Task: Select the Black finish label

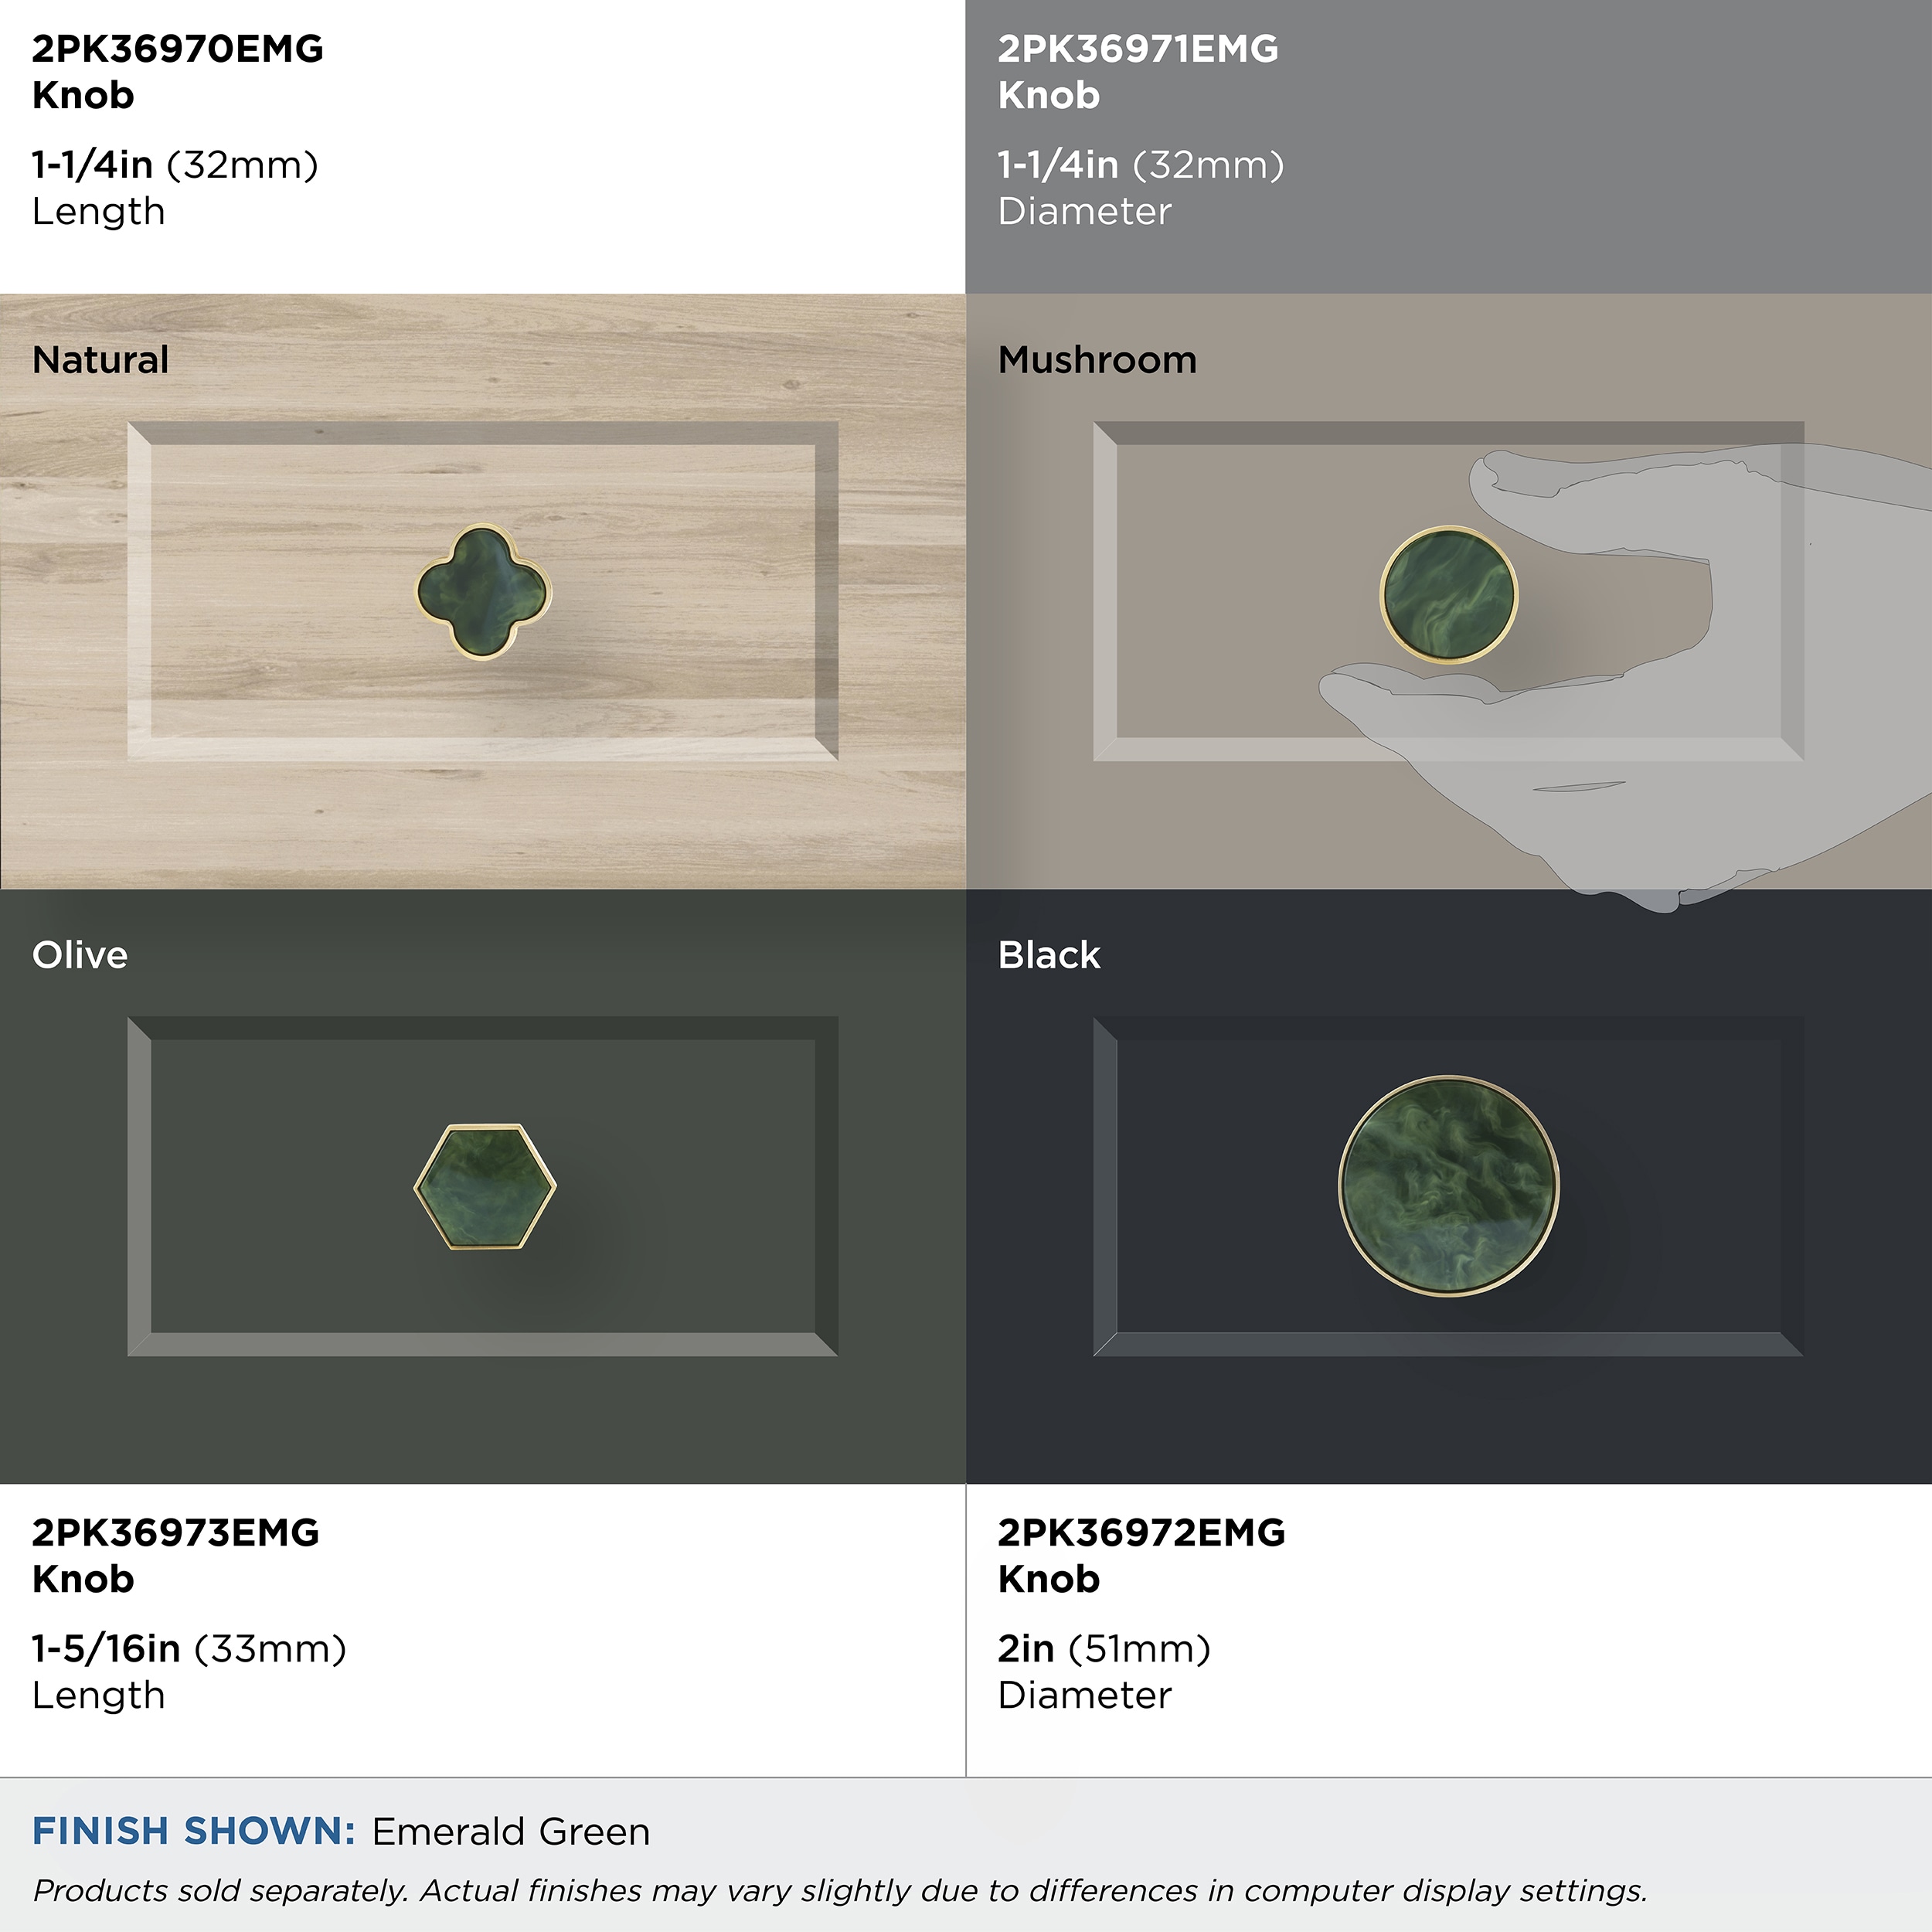Action: point(1049,955)
